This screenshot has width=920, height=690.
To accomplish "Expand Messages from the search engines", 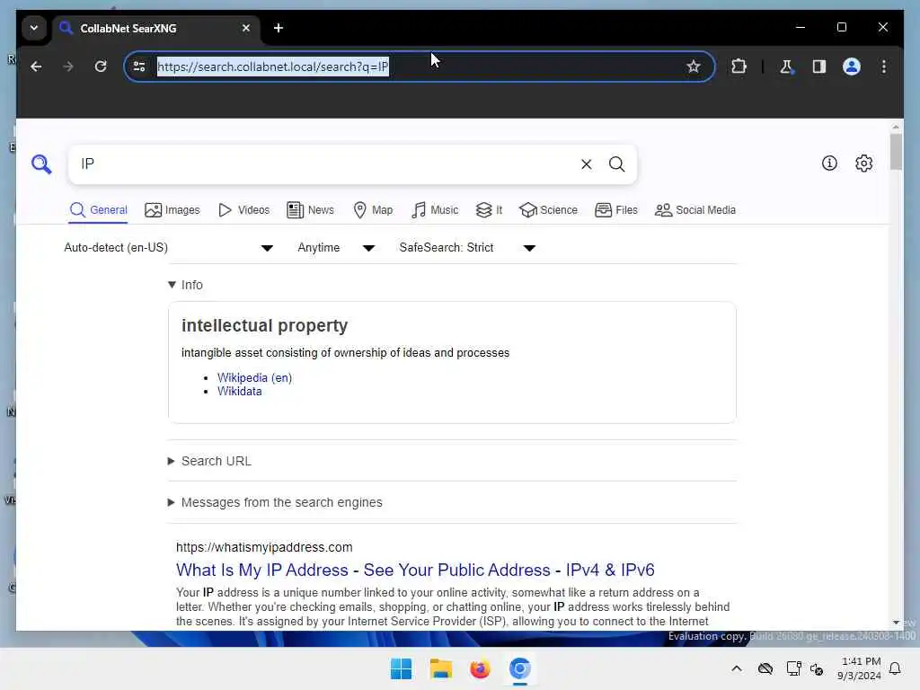I will [275, 502].
